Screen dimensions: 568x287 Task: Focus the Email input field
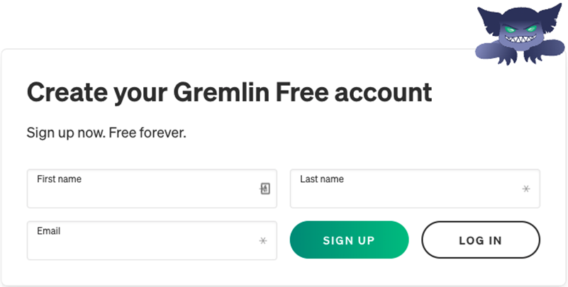(x=152, y=241)
